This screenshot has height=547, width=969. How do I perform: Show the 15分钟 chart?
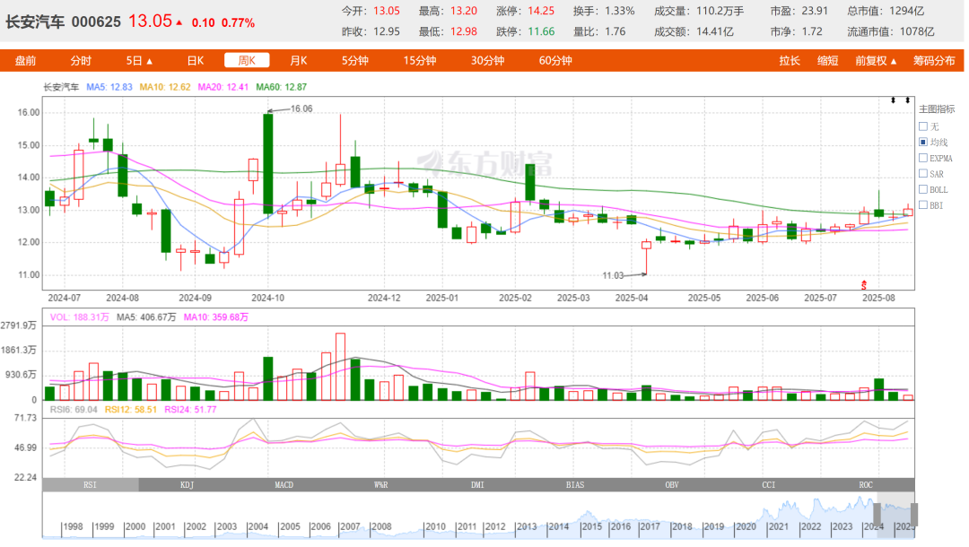[x=420, y=60]
